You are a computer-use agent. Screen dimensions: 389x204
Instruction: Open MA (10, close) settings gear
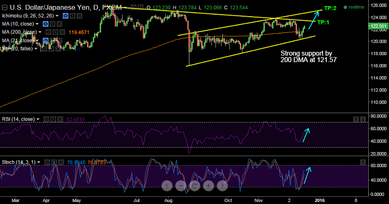[x=53, y=24]
